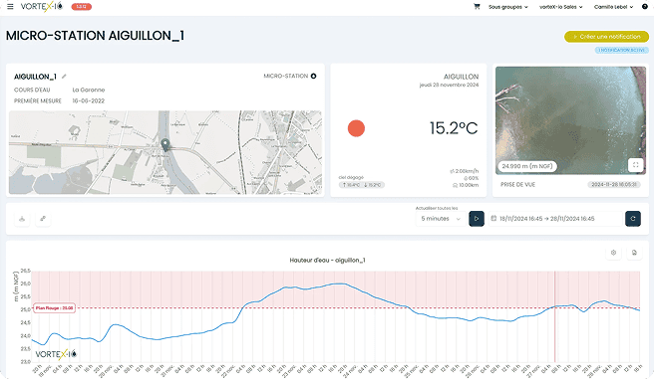Click the première mesure date 16-06-2022

coord(89,100)
